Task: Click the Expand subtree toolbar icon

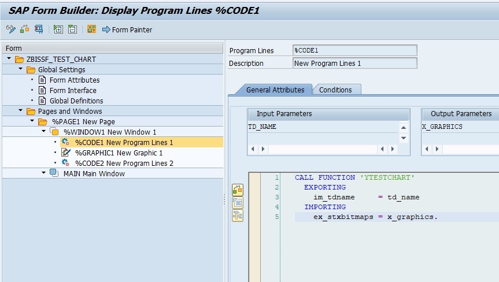Action: pyautogui.click(x=58, y=29)
